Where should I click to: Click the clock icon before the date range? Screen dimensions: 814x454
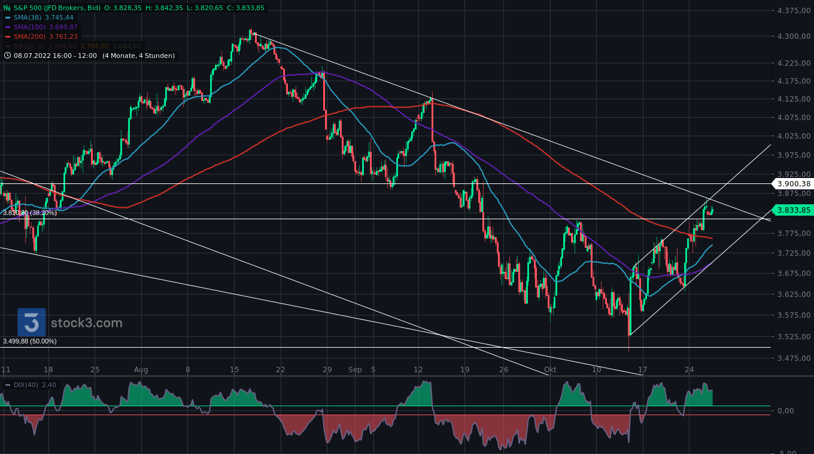pos(7,56)
